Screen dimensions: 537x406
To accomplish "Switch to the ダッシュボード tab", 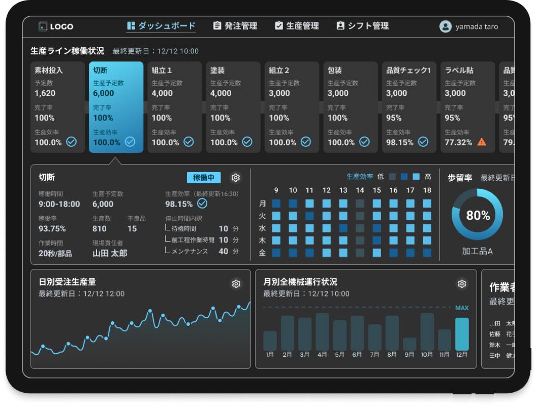I will 161,26.
